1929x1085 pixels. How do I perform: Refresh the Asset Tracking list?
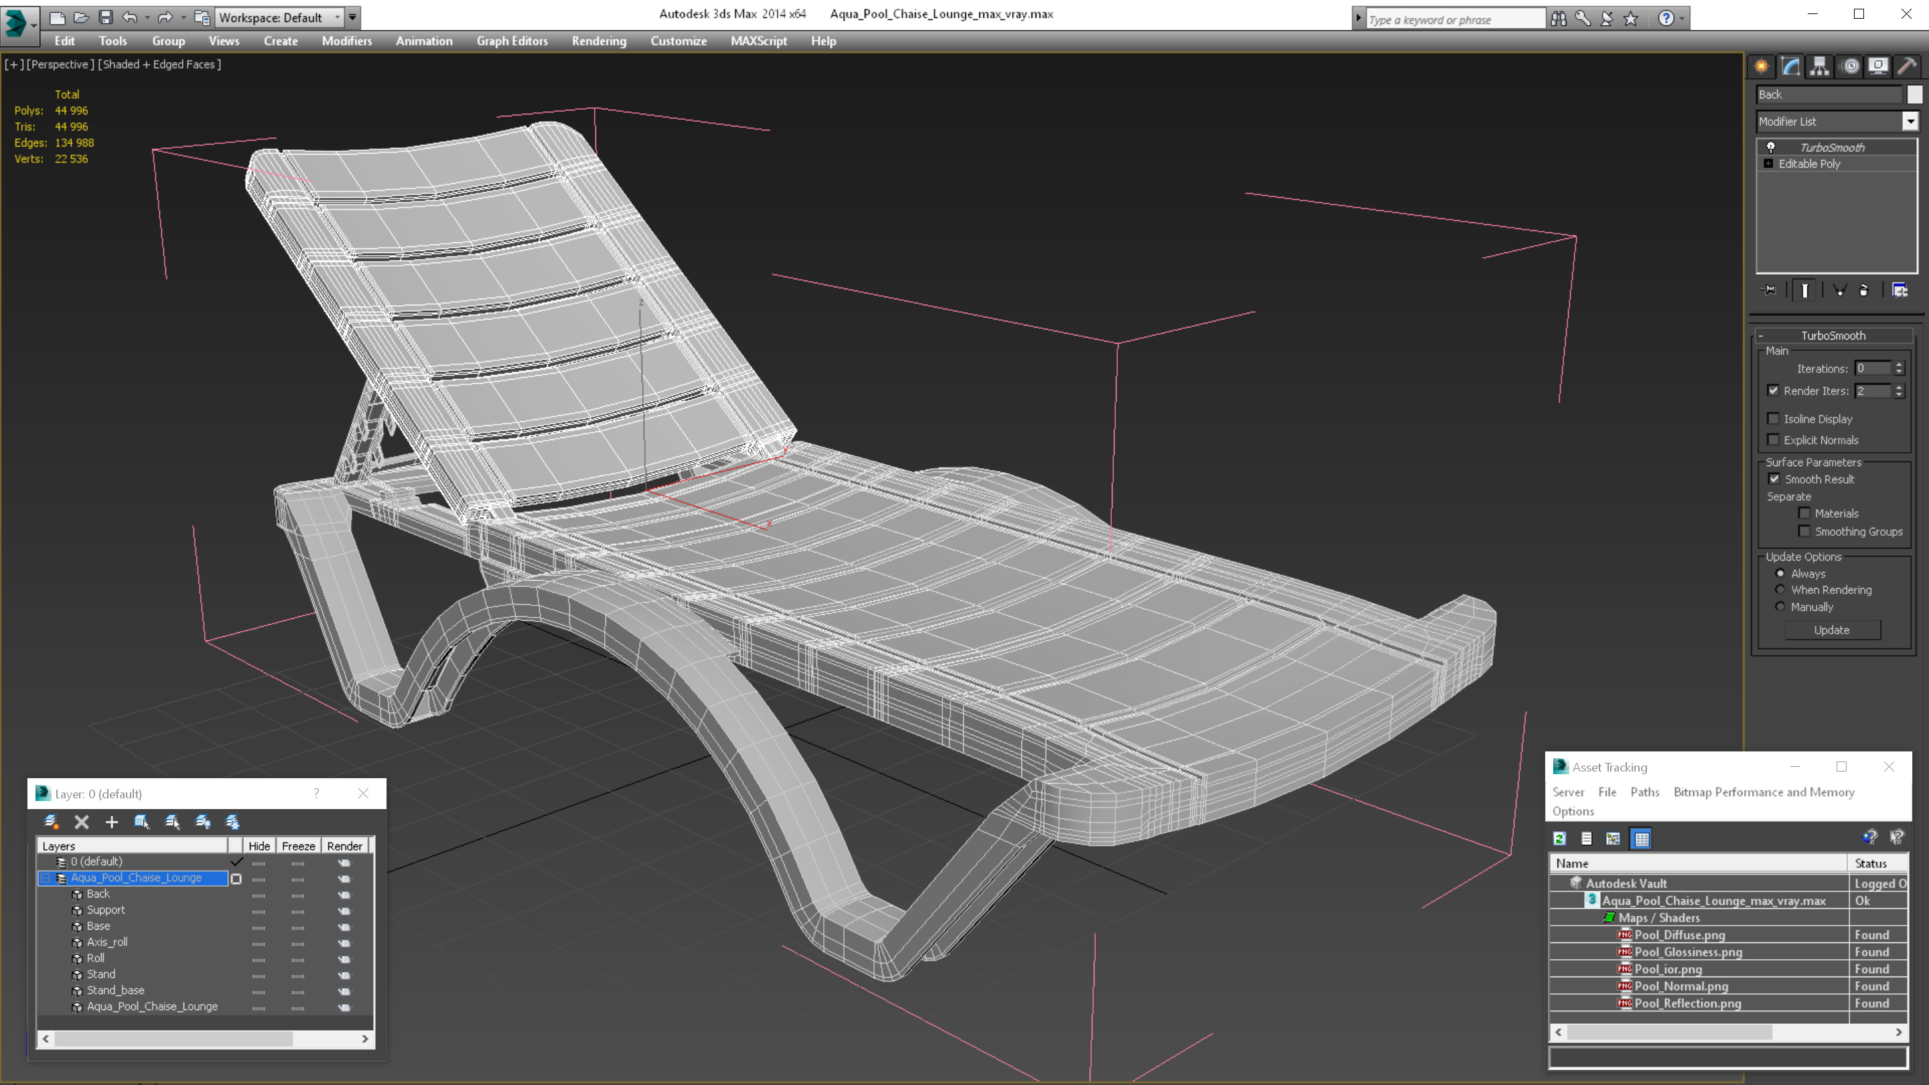1560,839
